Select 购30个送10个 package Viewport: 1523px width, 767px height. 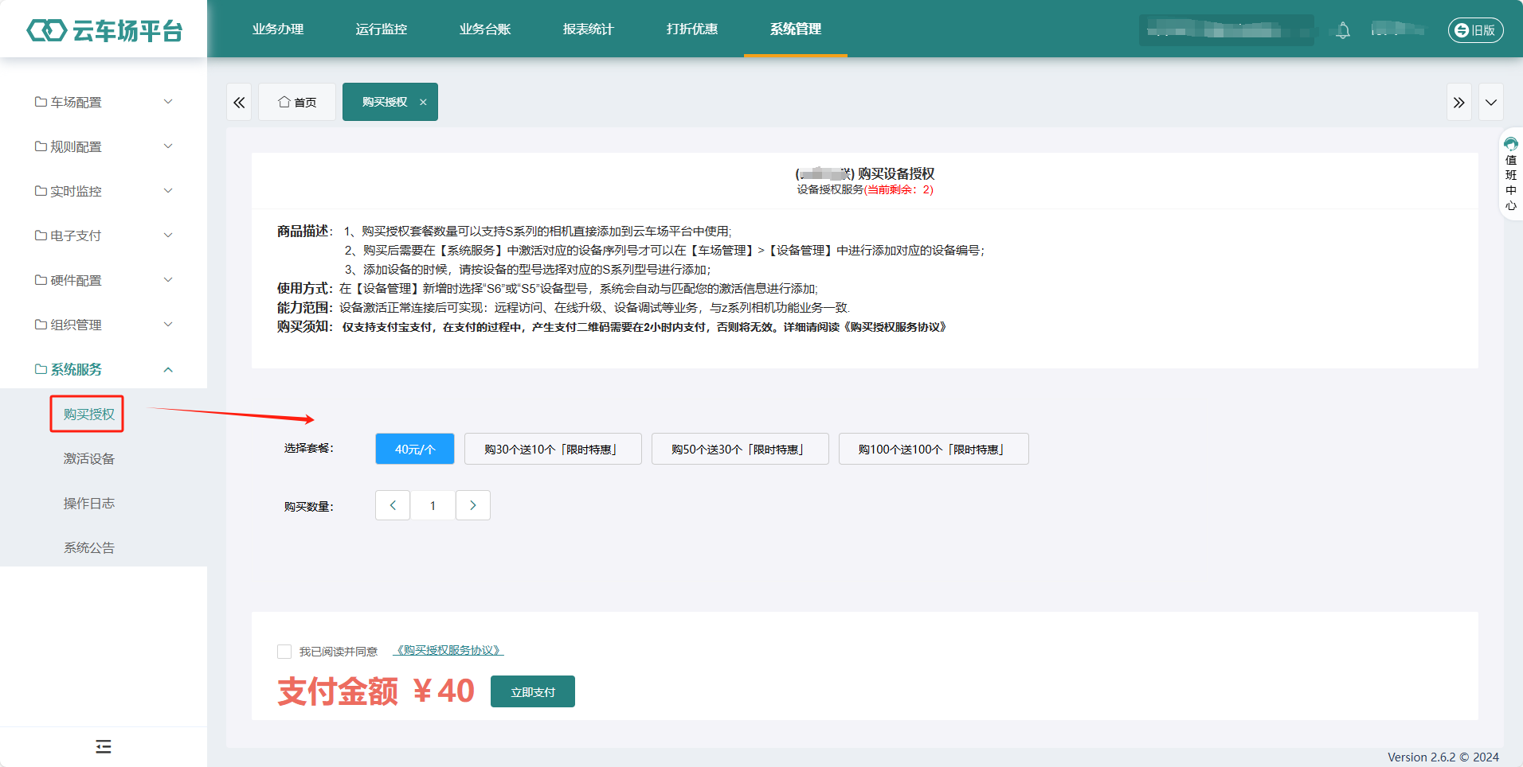(x=553, y=449)
